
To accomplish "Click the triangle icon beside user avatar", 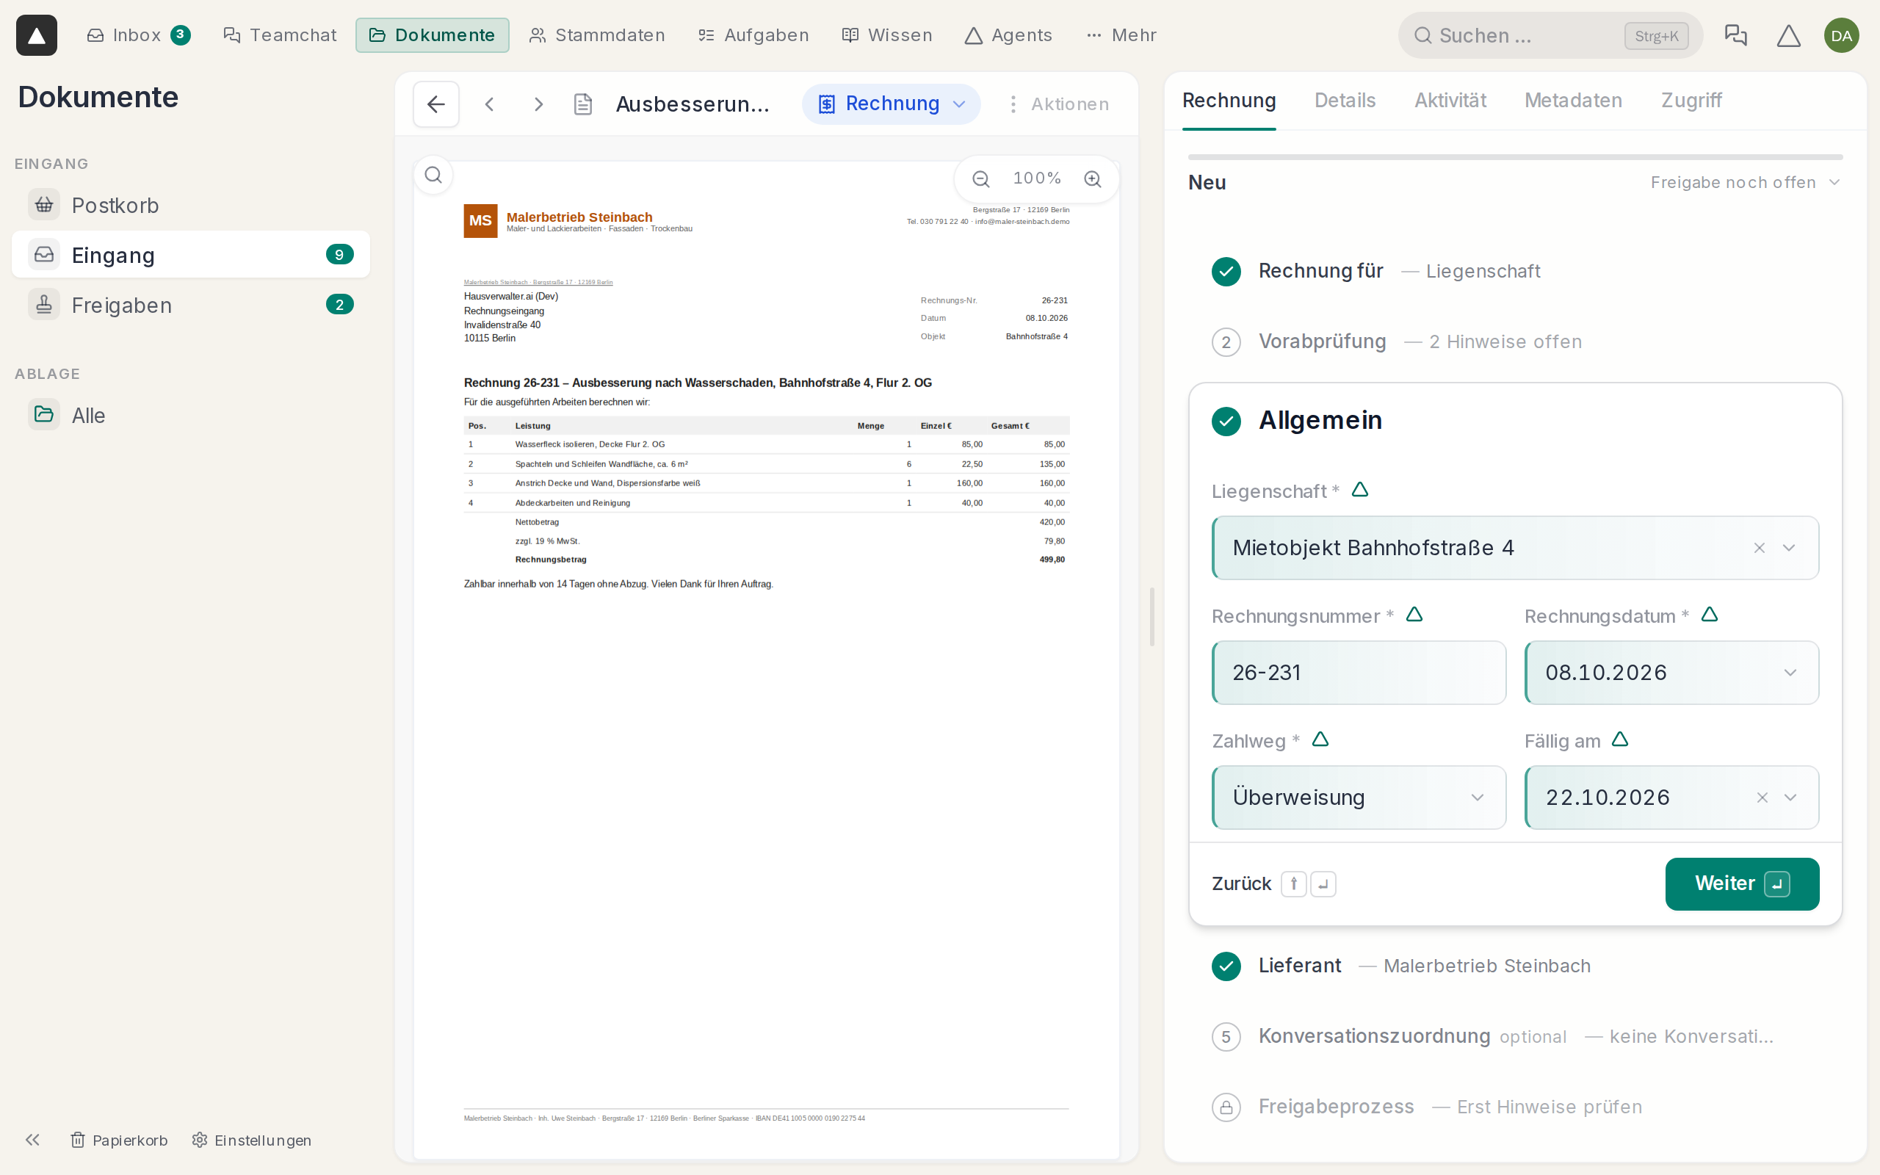I will pos(1788,35).
